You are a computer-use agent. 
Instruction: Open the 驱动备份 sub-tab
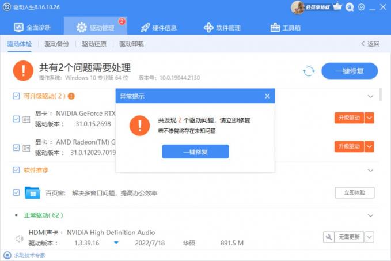coord(56,44)
